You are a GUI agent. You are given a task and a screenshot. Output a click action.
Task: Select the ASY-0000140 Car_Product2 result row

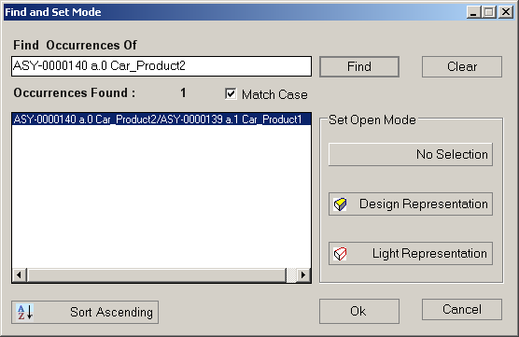point(161,119)
